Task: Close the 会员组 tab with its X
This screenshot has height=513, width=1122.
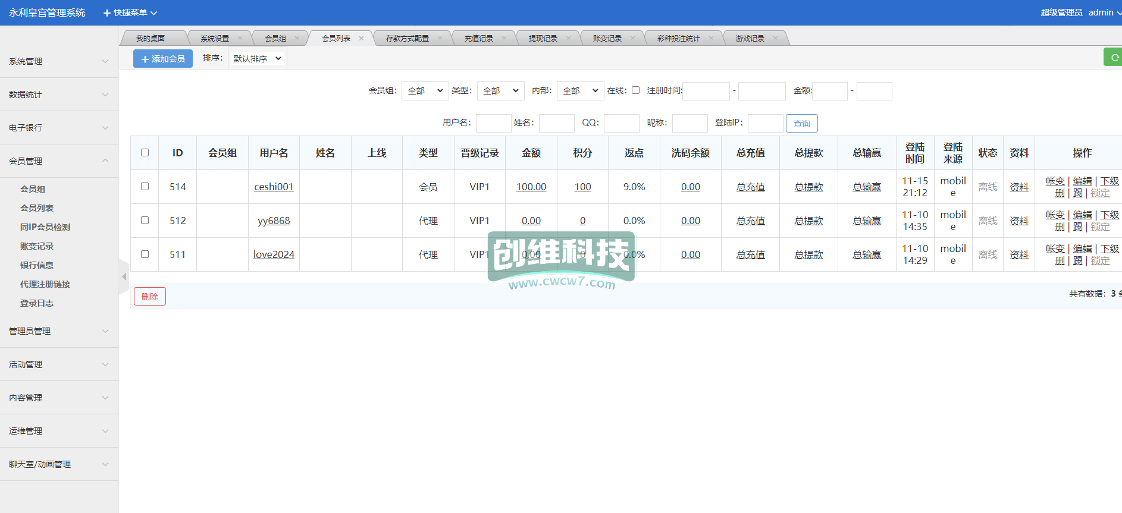Action: click(x=297, y=38)
